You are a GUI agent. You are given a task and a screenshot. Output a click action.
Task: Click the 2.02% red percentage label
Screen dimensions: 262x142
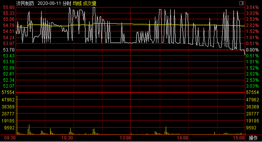click(252, 25)
